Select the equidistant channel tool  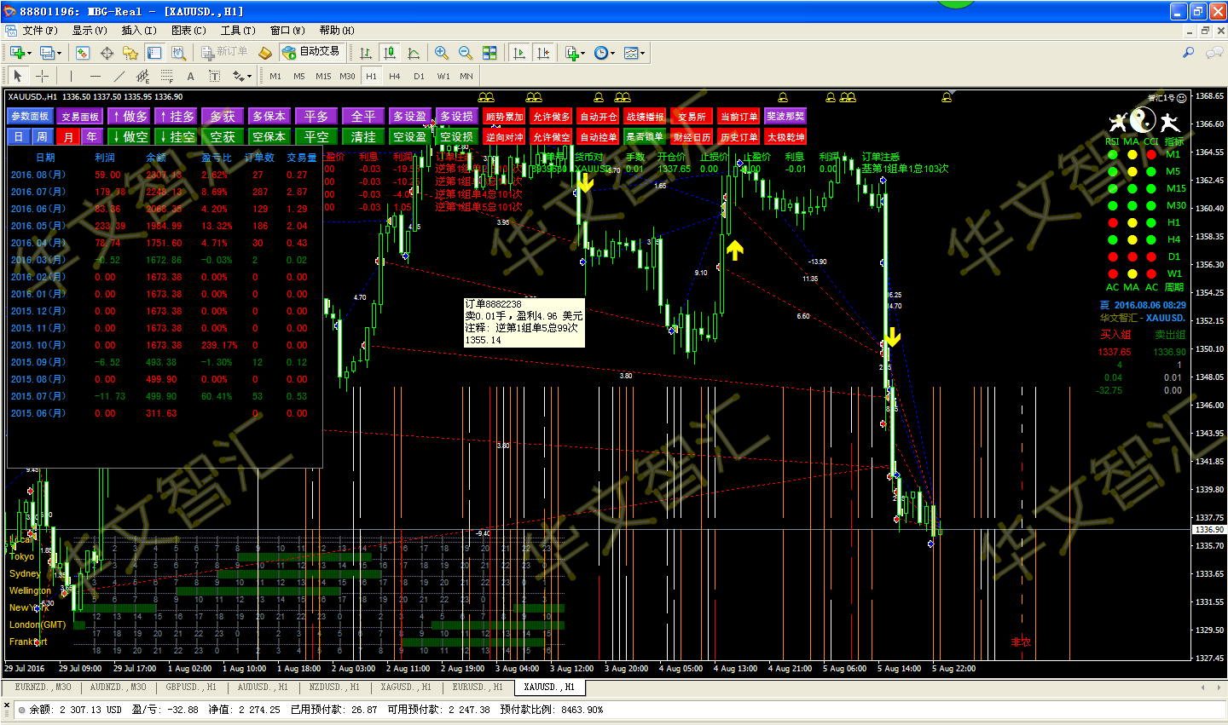(142, 76)
